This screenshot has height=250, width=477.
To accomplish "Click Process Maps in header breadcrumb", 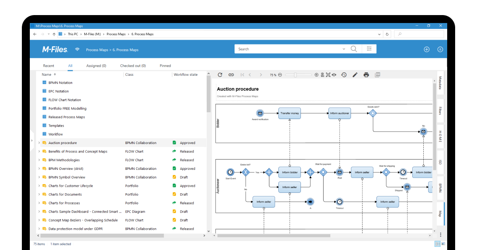I will (97, 50).
